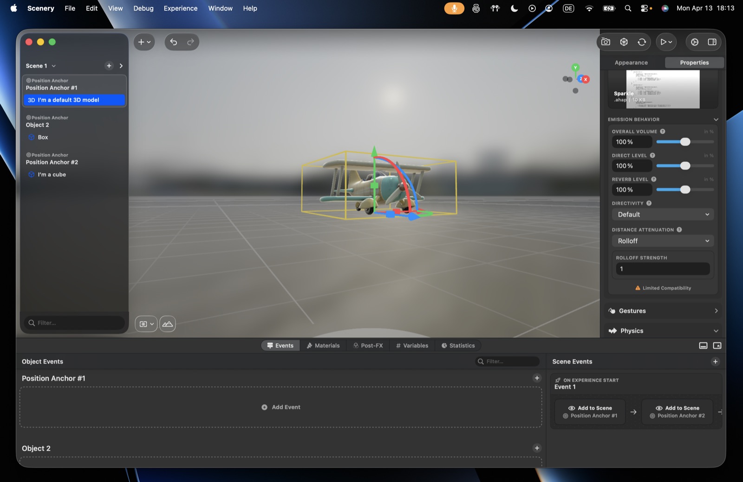This screenshot has height=482, width=743.
Task: Switch to the Materials tab
Action: [x=323, y=346]
